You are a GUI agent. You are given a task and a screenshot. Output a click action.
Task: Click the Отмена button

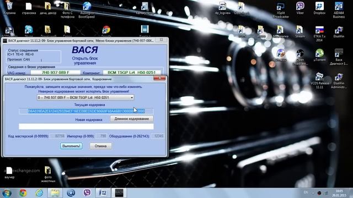click(x=100, y=146)
